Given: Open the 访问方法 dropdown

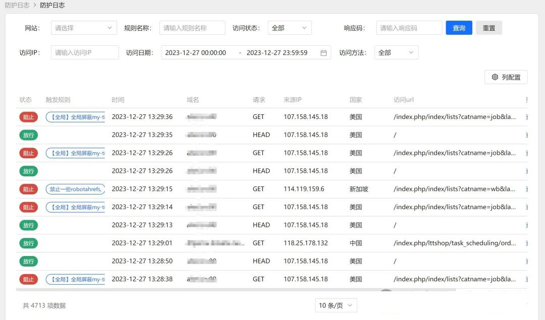Looking at the screenshot, I should tap(396, 53).
